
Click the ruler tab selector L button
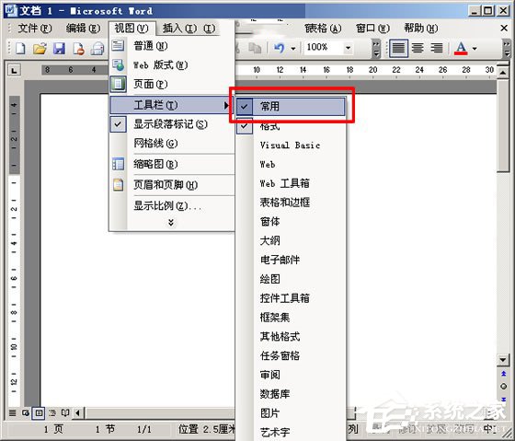14,70
